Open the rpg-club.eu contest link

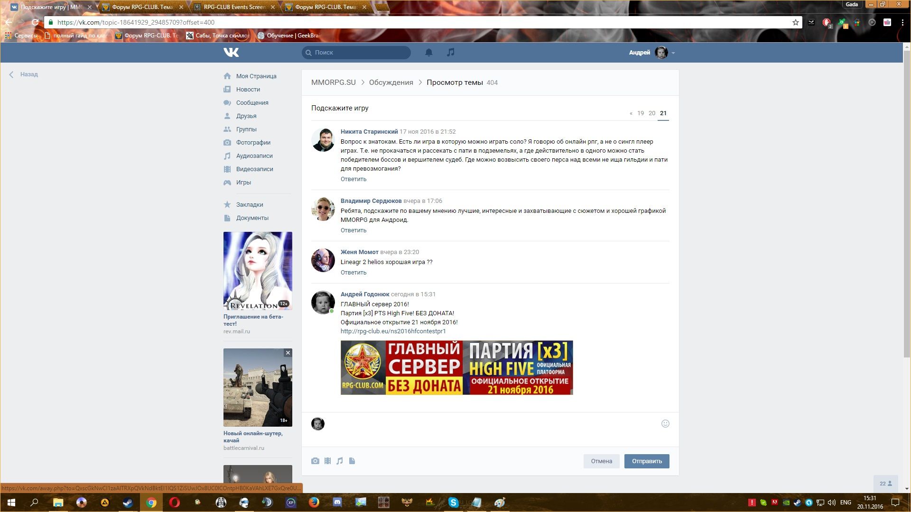point(393,331)
